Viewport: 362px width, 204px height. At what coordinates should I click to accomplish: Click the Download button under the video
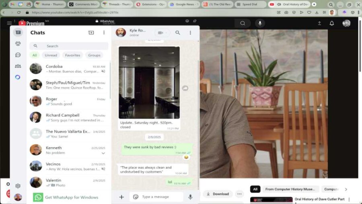218,194
